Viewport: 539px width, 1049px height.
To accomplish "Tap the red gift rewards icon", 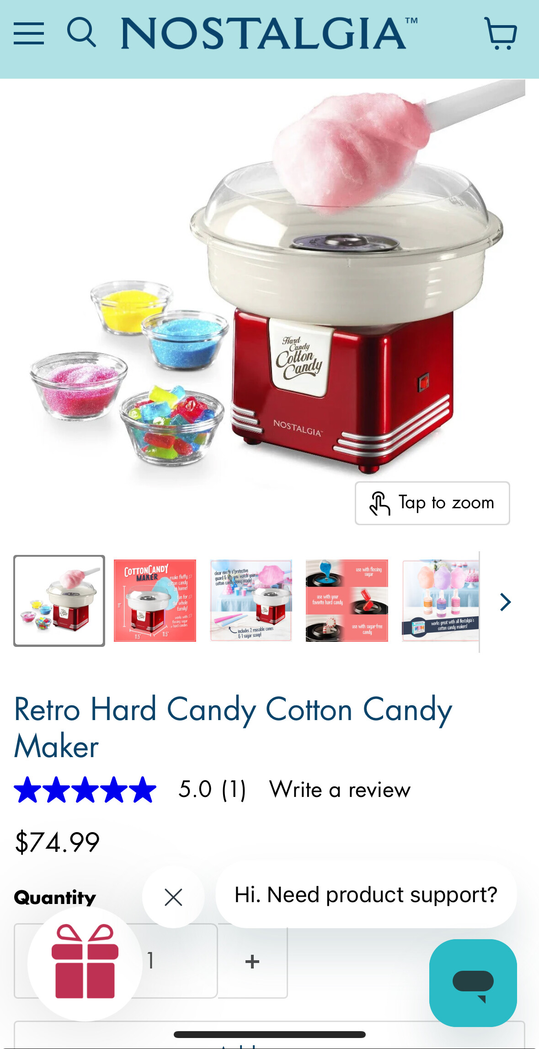I will click(x=85, y=963).
